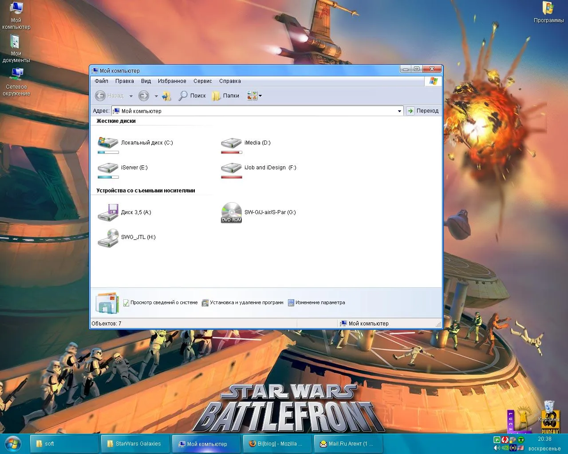
Task: Open the Сервис menu
Action: click(202, 81)
